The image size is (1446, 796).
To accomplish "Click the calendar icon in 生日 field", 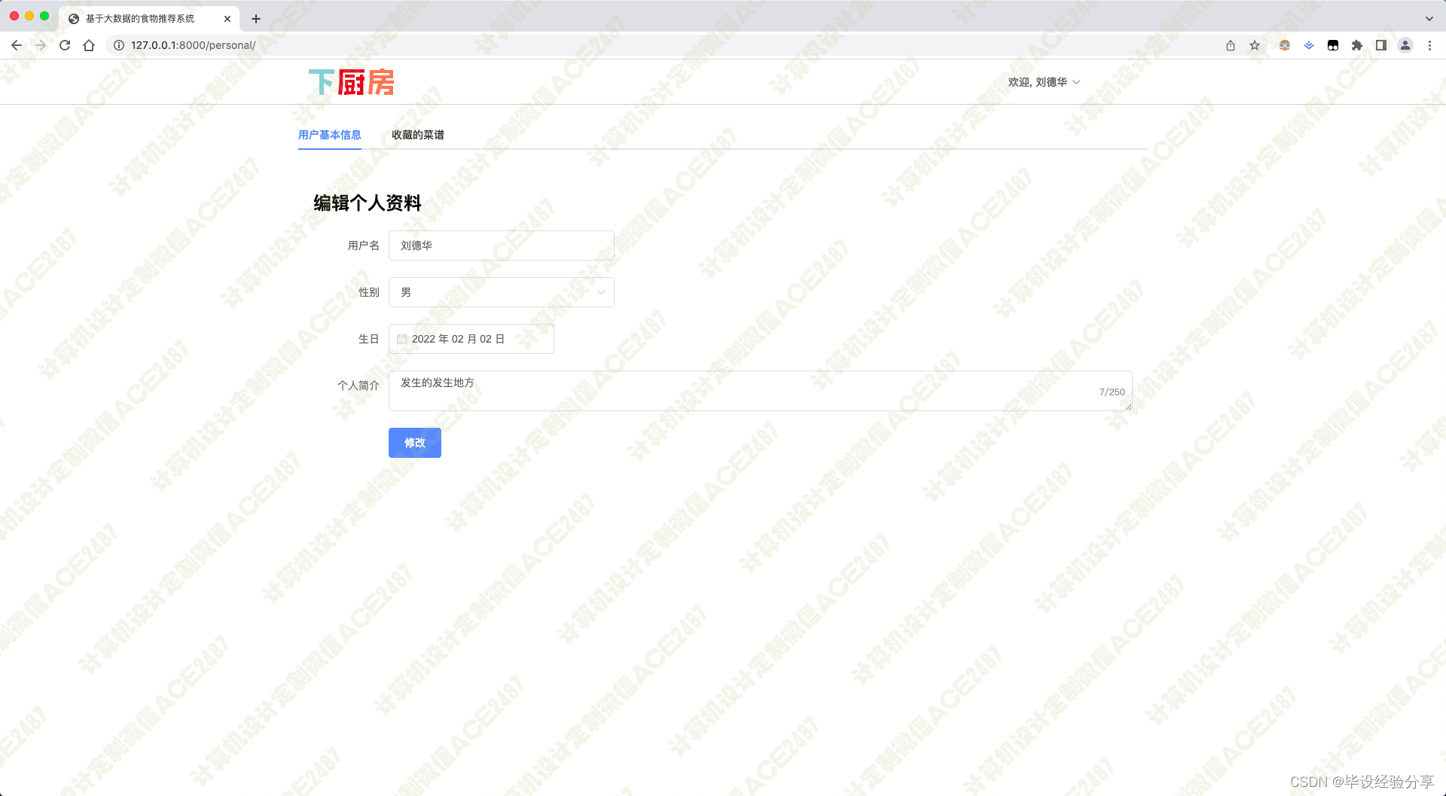I will (401, 339).
